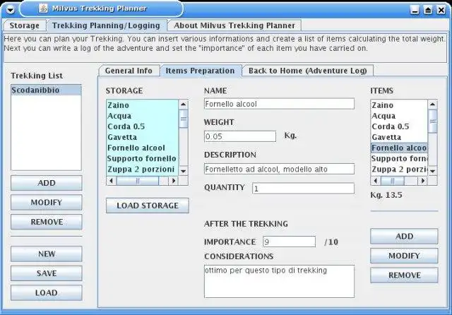Select Zuppa 2 porzioni in ITEMS list
Image resolution: width=452 pixels, height=315 pixels.
(399, 170)
